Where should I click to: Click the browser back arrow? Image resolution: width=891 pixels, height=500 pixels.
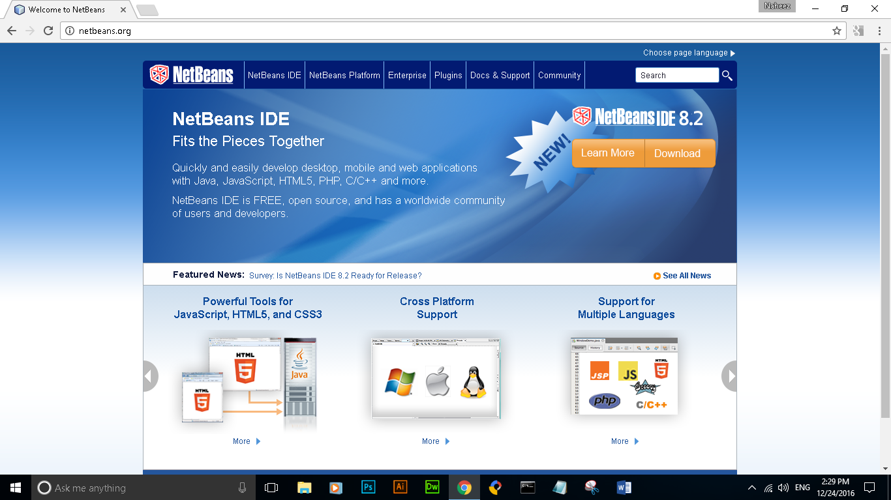(x=12, y=31)
